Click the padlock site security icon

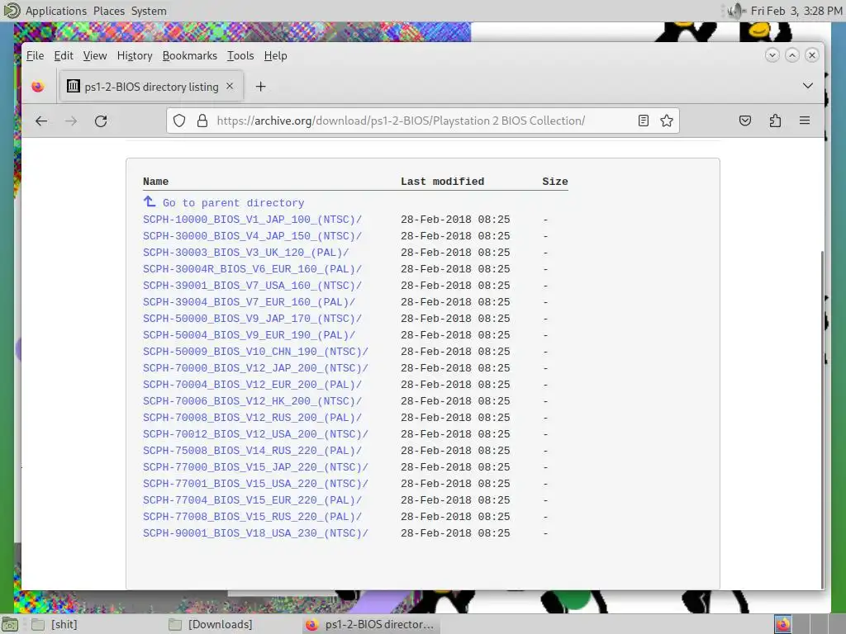coord(202,121)
